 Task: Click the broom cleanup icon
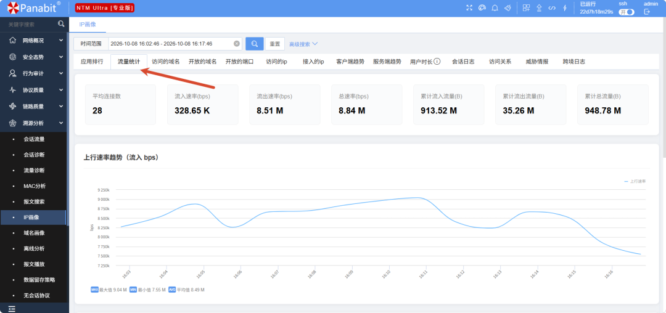[x=508, y=7]
